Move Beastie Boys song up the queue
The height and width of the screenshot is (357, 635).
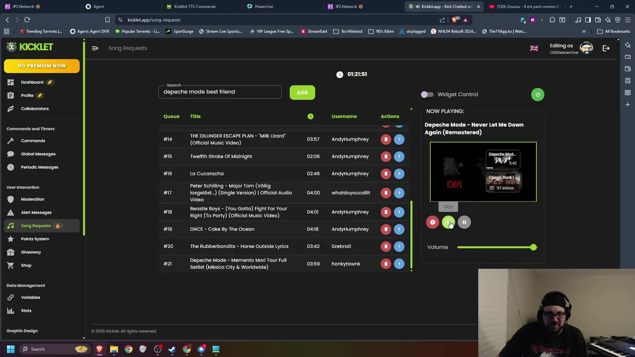point(399,212)
